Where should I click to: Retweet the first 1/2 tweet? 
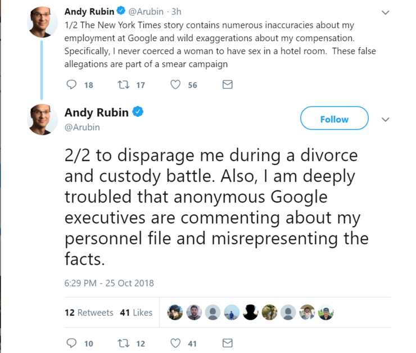pos(123,85)
